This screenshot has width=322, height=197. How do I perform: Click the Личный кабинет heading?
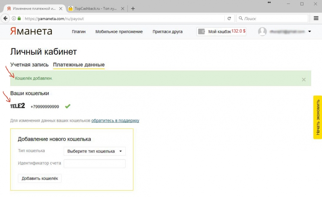[x=44, y=52]
